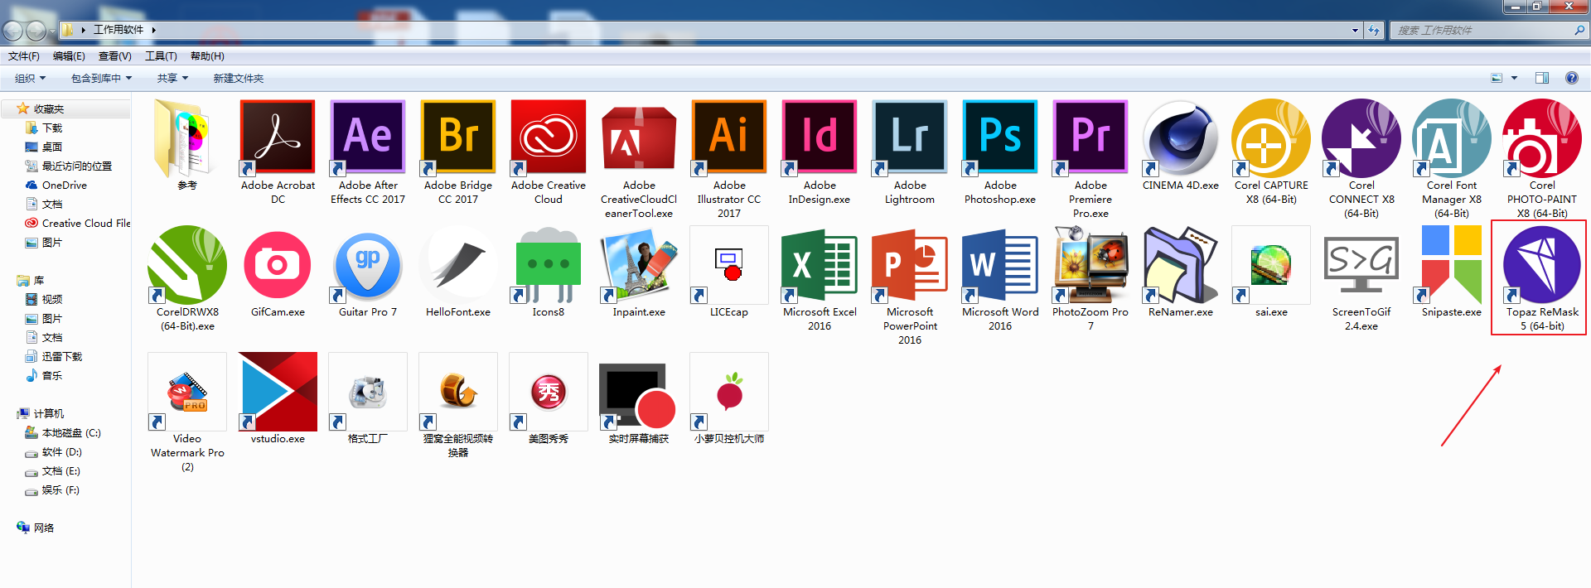1591x588 pixels.
Task: Select Microsoft PowerPoint 2016 icon
Action: pos(910,264)
